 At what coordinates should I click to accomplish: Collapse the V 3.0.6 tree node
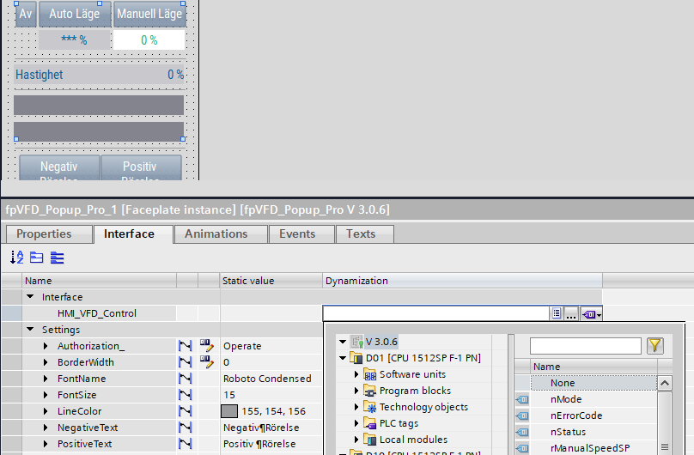click(x=343, y=342)
